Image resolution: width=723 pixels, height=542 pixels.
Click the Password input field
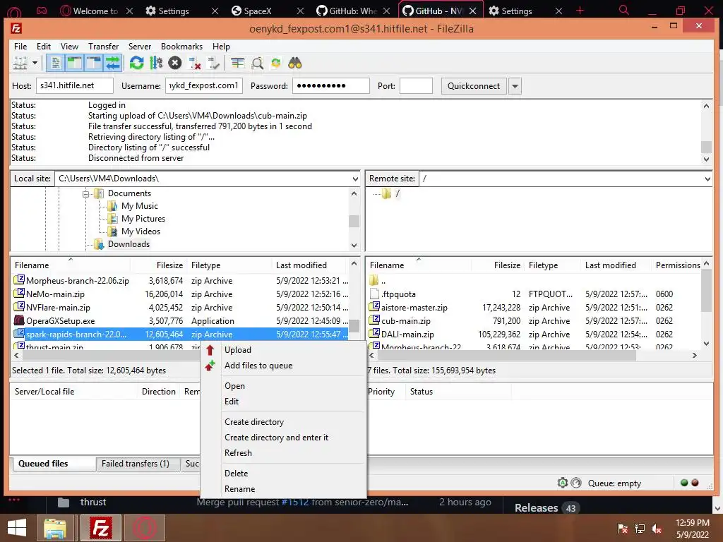pyautogui.click(x=331, y=85)
